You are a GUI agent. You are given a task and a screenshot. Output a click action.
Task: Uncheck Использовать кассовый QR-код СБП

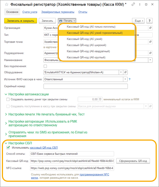pos(8,148)
